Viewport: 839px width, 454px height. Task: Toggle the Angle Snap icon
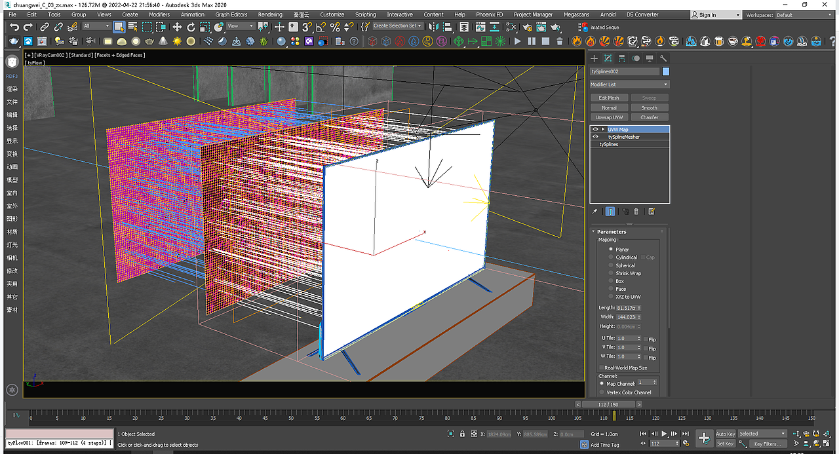pos(321,27)
